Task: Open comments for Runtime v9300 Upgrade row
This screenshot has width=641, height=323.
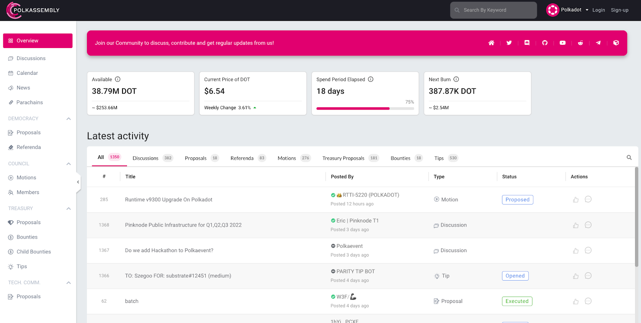Action: pos(588,199)
